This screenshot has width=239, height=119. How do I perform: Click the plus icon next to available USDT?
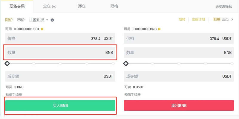click(42, 29)
